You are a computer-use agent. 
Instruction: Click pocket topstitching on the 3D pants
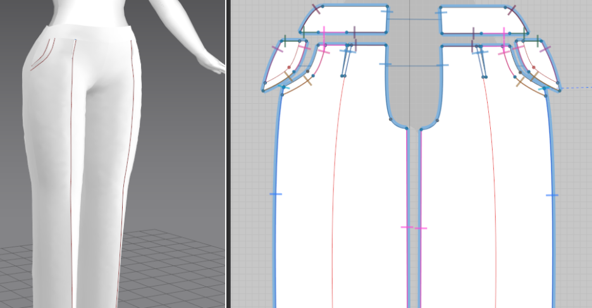point(42,56)
